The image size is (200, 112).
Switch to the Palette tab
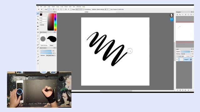(52, 45)
